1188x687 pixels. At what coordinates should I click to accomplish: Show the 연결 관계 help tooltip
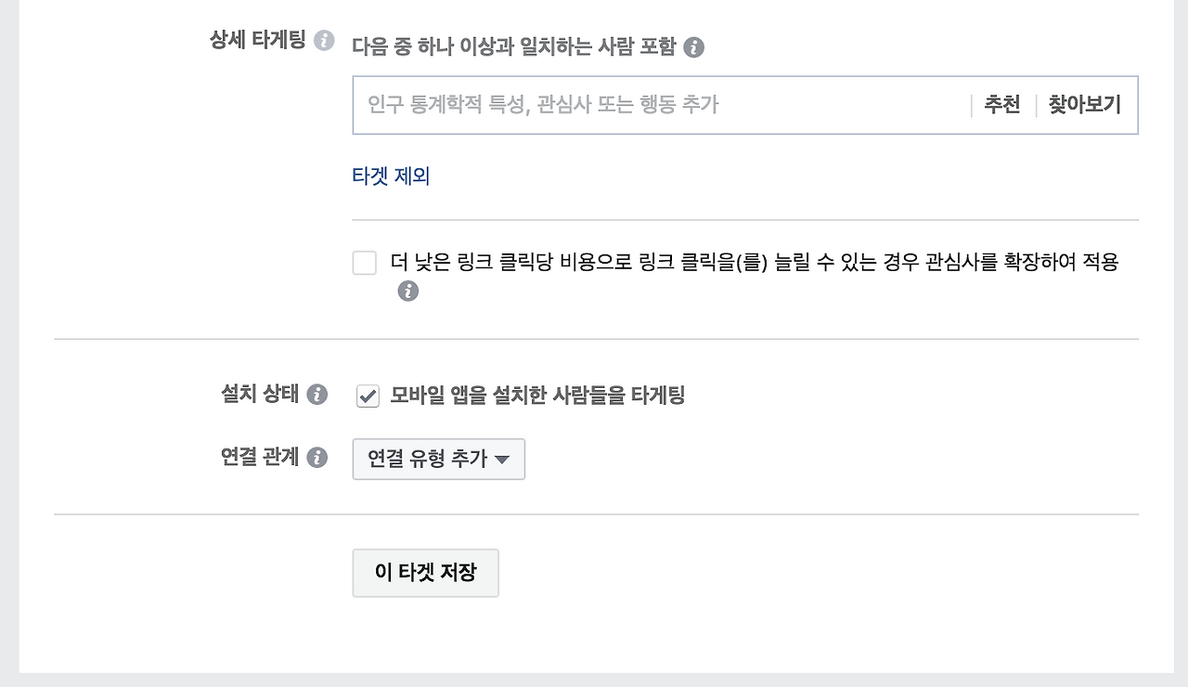319,458
